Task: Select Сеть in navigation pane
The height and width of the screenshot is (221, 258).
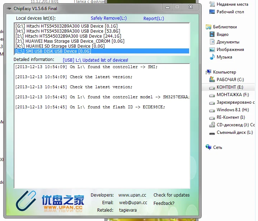Action: pyautogui.click(x=217, y=147)
